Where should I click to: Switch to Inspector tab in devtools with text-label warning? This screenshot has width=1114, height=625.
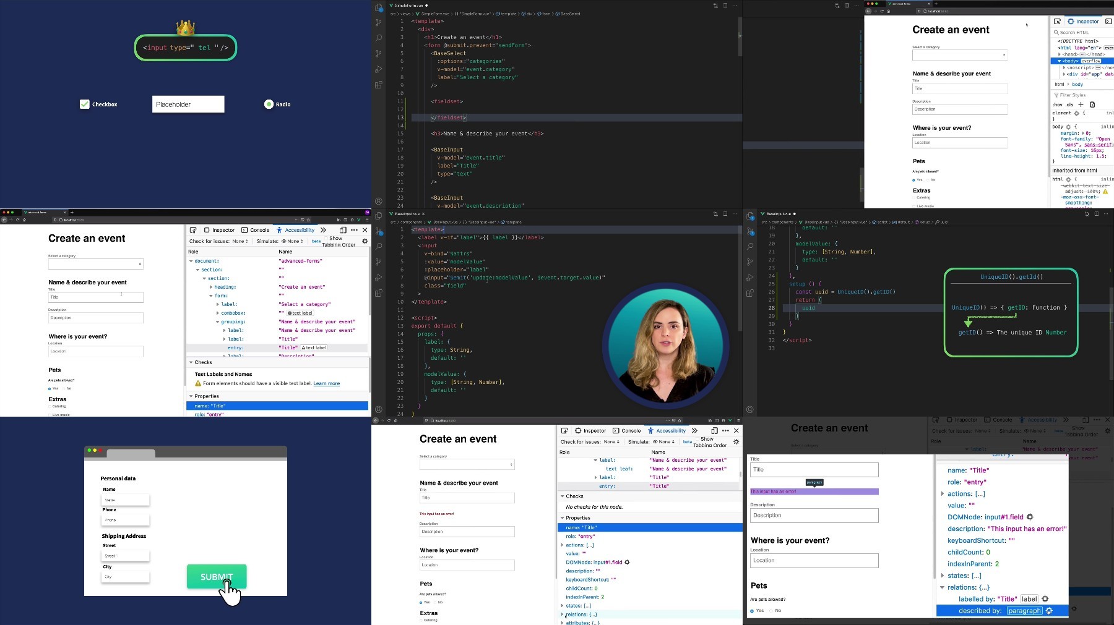click(220, 230)
